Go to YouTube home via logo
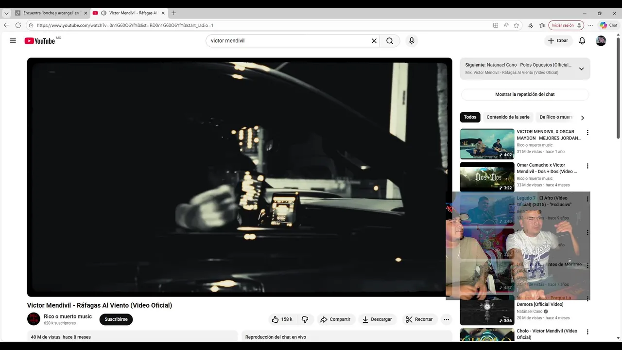The image size is (622, 350). [x=40, y=41]
